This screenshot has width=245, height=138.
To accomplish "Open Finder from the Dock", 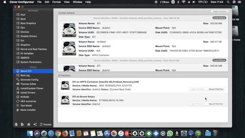I will 30,133.
